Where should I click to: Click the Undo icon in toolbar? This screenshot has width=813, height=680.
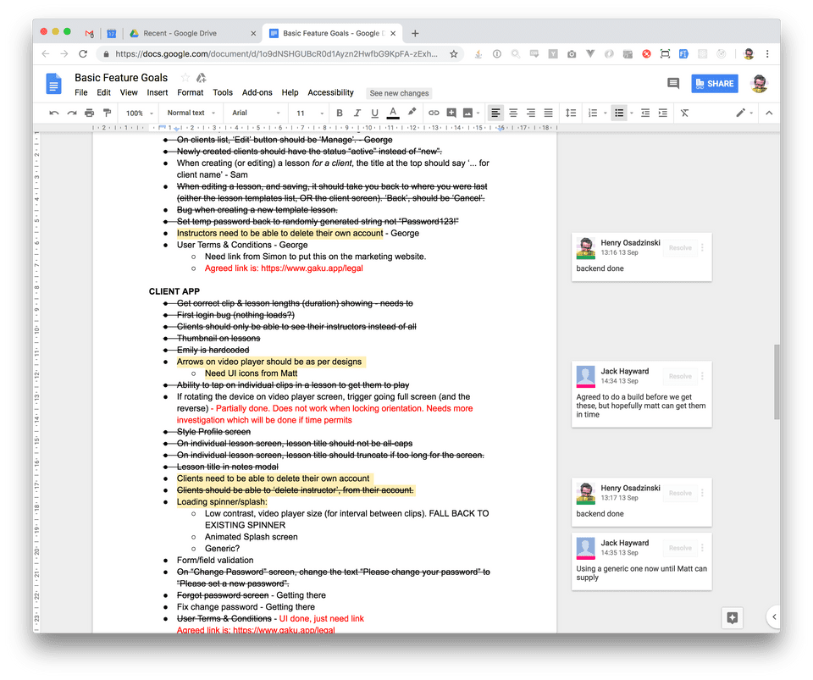pos(54,113)
